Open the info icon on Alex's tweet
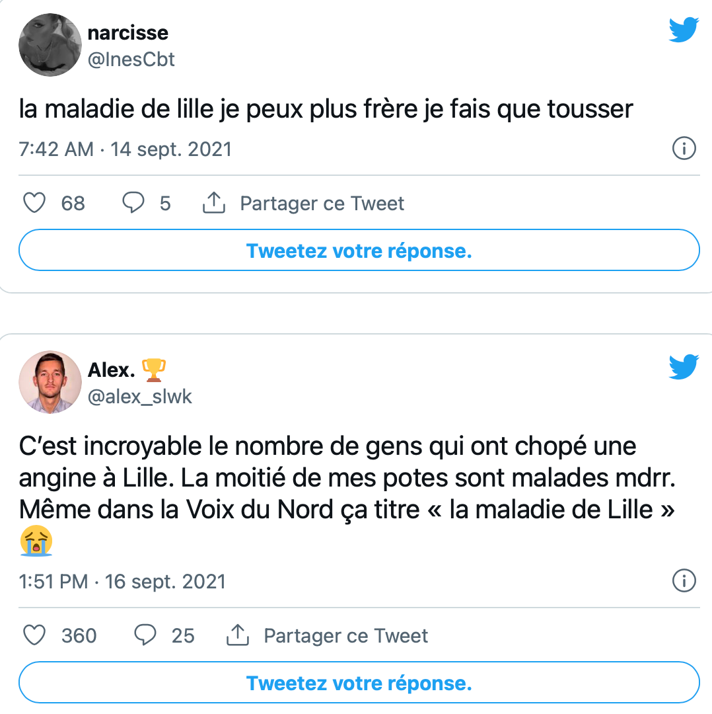The width and height of the screenshot is (712, 714). [x=684, y=581]
